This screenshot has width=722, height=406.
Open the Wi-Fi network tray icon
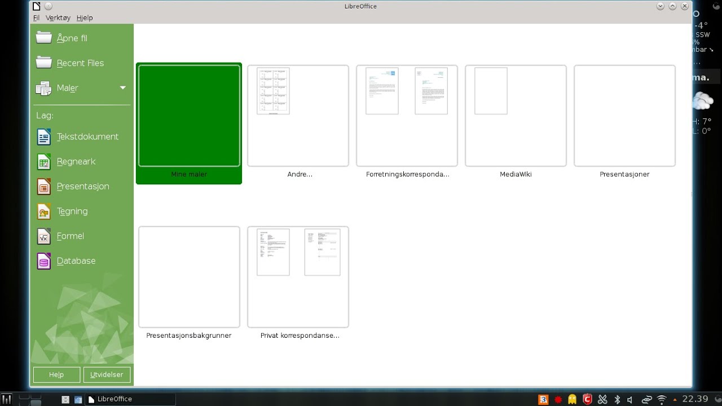pos(662,399)
